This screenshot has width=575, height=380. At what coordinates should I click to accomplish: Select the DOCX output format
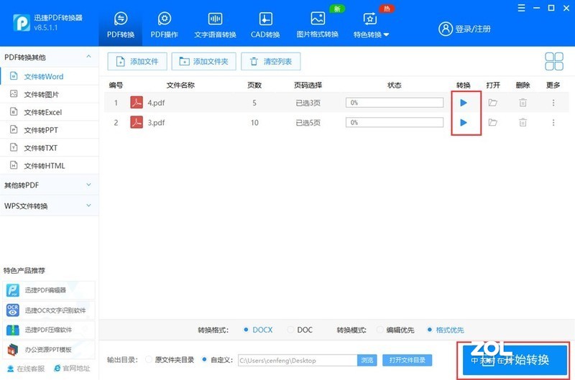click(258, 330)
